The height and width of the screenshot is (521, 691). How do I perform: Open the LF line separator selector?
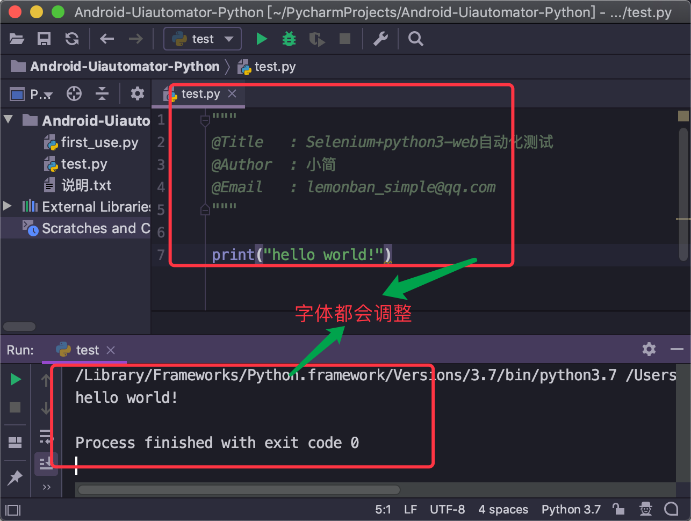(411, 509)
